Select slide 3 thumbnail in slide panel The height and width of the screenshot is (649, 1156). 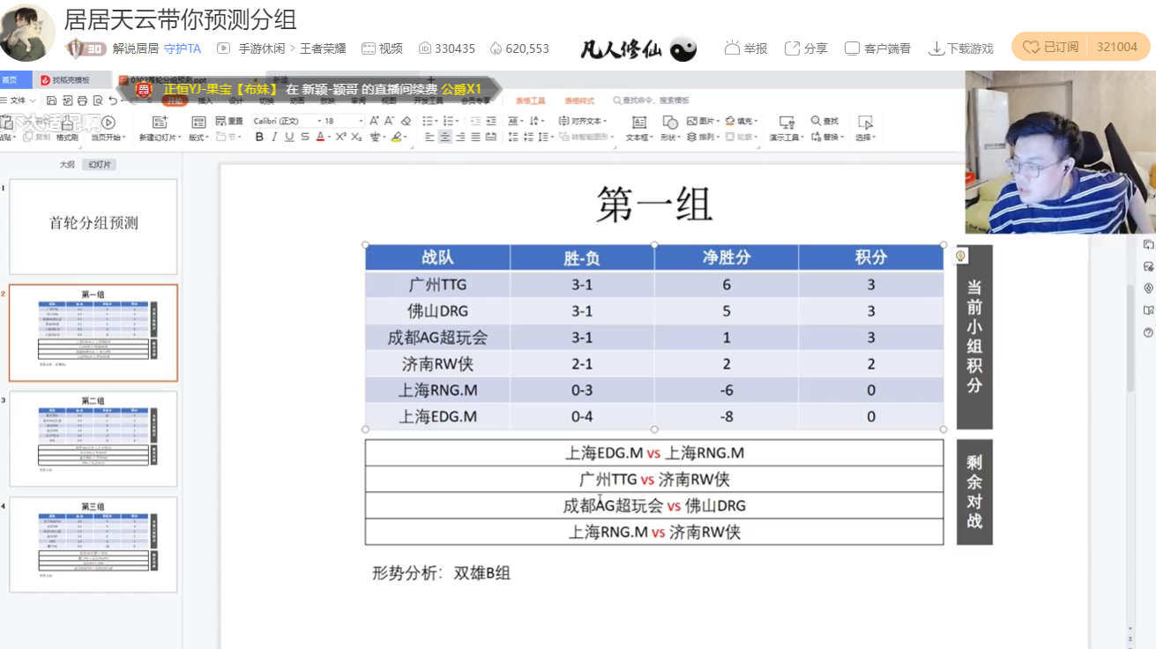coord(93,439)
